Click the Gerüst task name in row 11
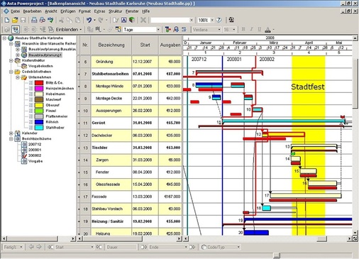This screenshot has width=359, height=259. pos(99,123)
